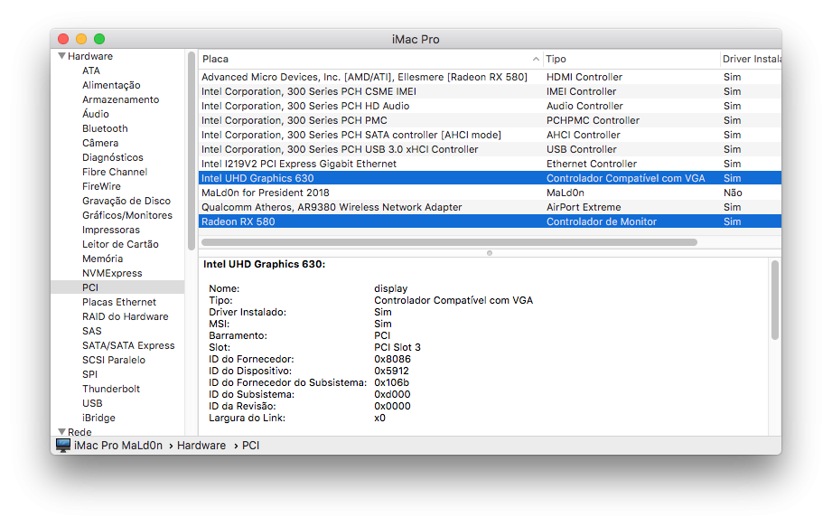Select the Intel UHD Graphics 630 row

pyautogui.click(x=490, y=178)
